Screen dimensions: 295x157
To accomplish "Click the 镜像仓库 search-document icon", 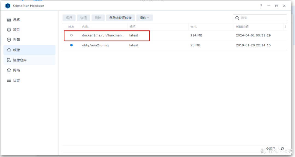I will 9,60.
